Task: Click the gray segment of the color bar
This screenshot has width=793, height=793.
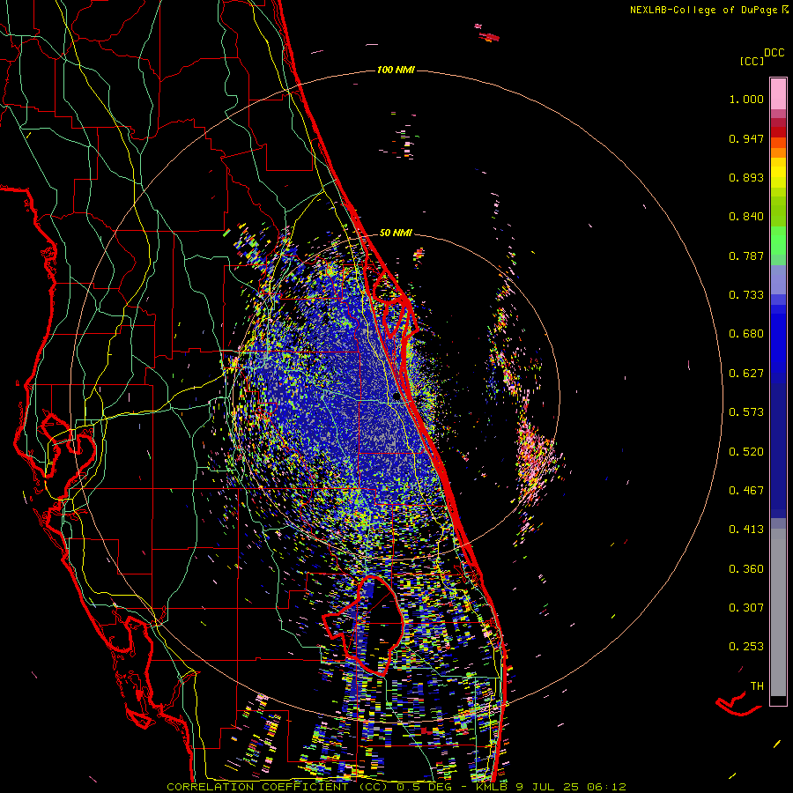Action: coord(778,612)
